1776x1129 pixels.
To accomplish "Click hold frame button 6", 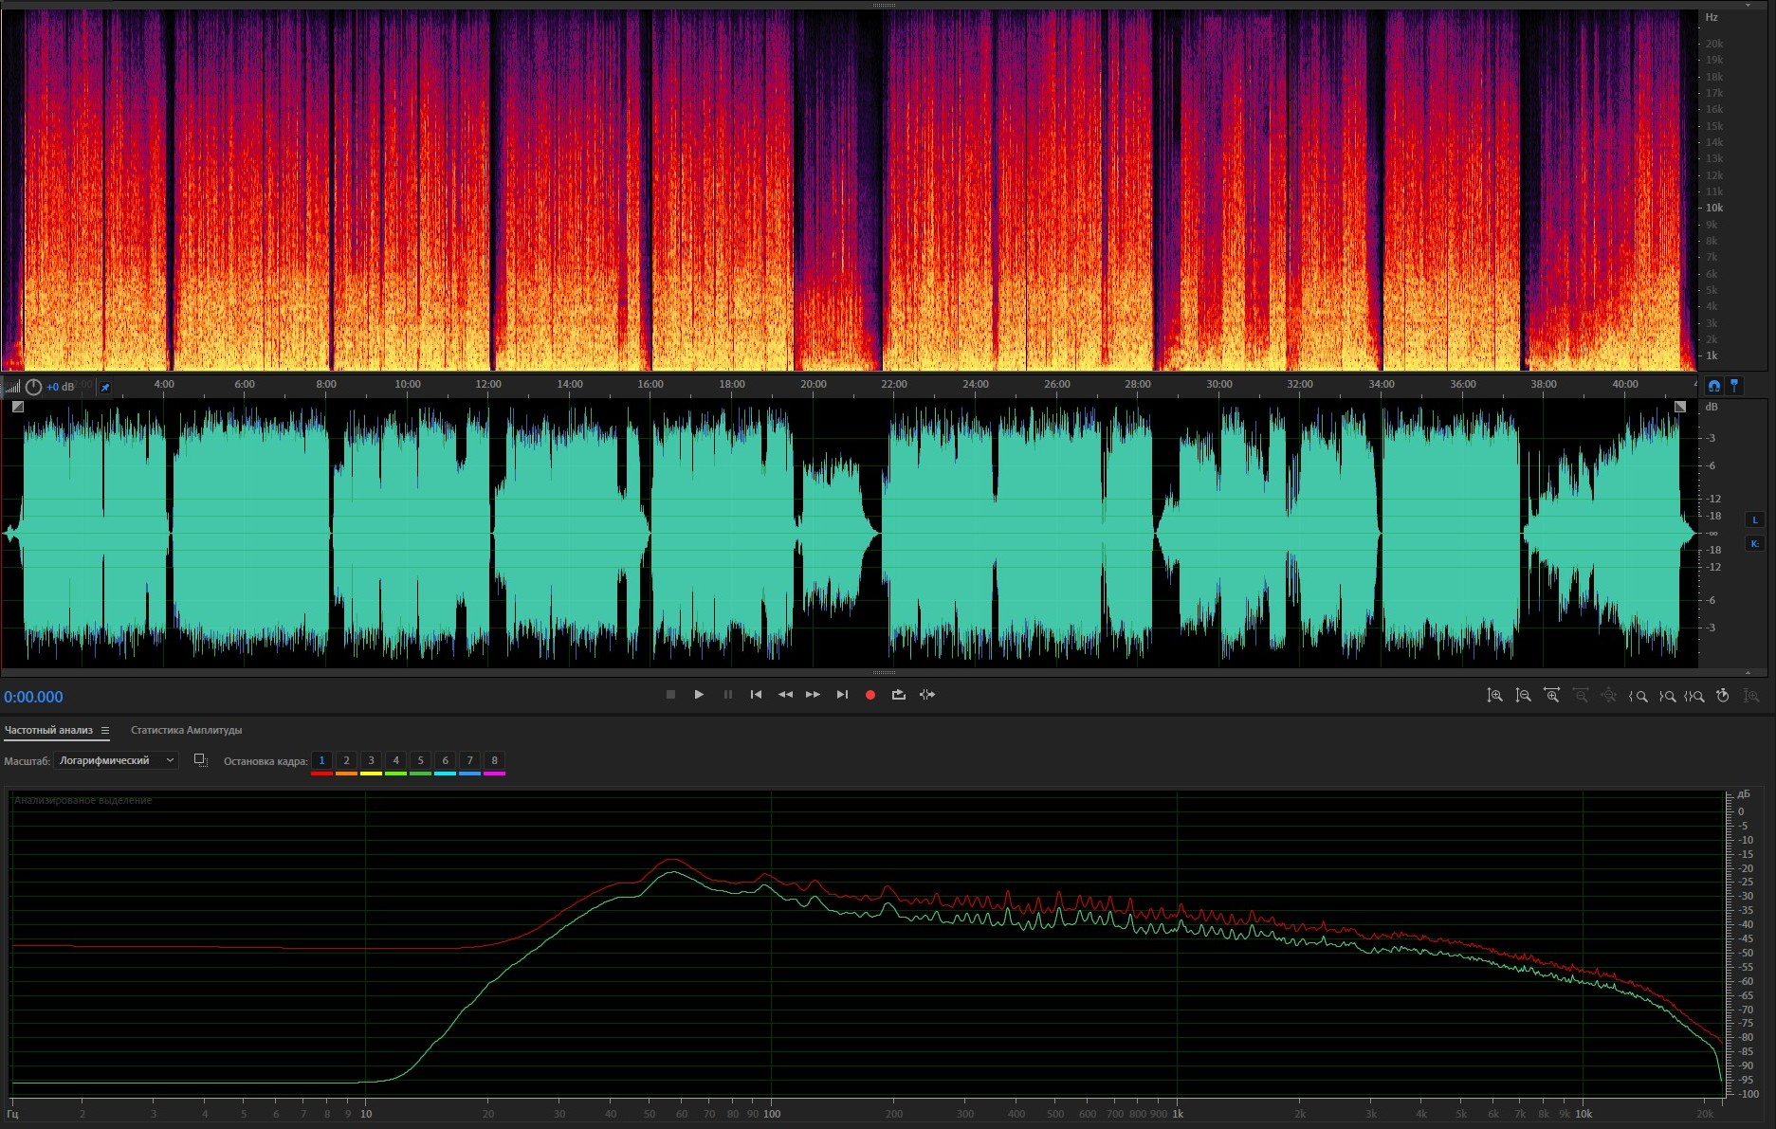I will pyautogui.click(x=445, y=760).
